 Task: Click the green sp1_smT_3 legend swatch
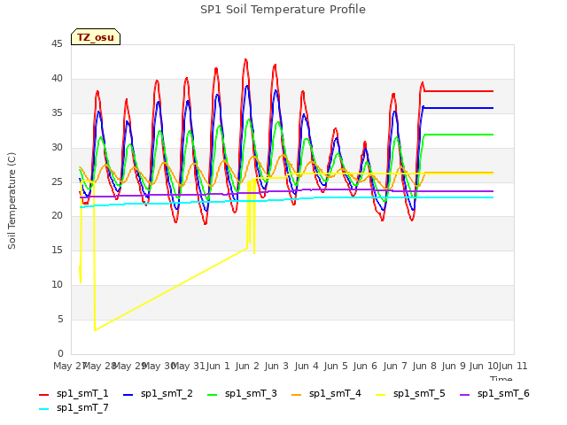213,395
